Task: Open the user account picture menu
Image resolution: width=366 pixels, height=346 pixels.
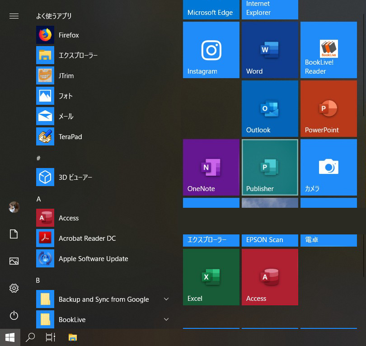Action: coord(14,207)
